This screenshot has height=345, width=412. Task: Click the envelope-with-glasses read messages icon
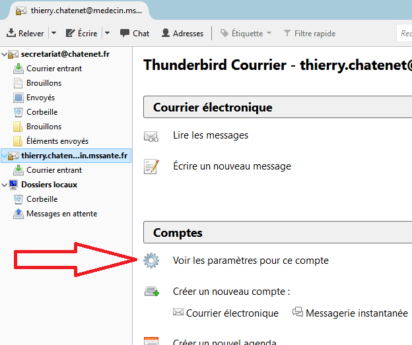click(151, 137)
